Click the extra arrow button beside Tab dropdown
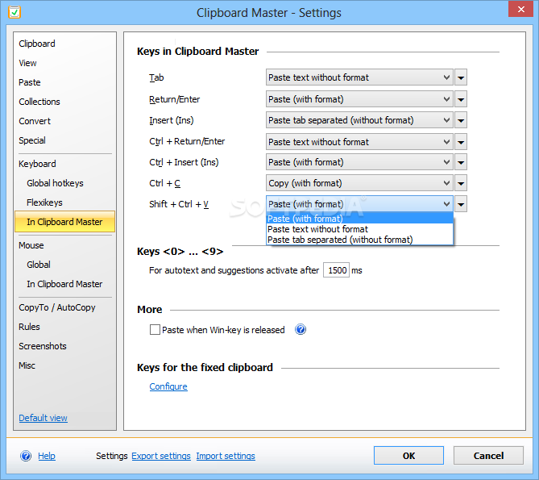 (x=461, y=77)
